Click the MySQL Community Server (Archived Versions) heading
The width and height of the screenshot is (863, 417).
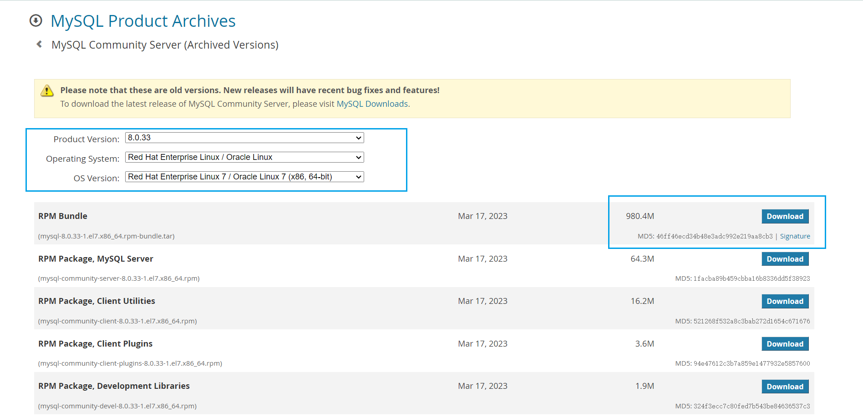[165, 45]
